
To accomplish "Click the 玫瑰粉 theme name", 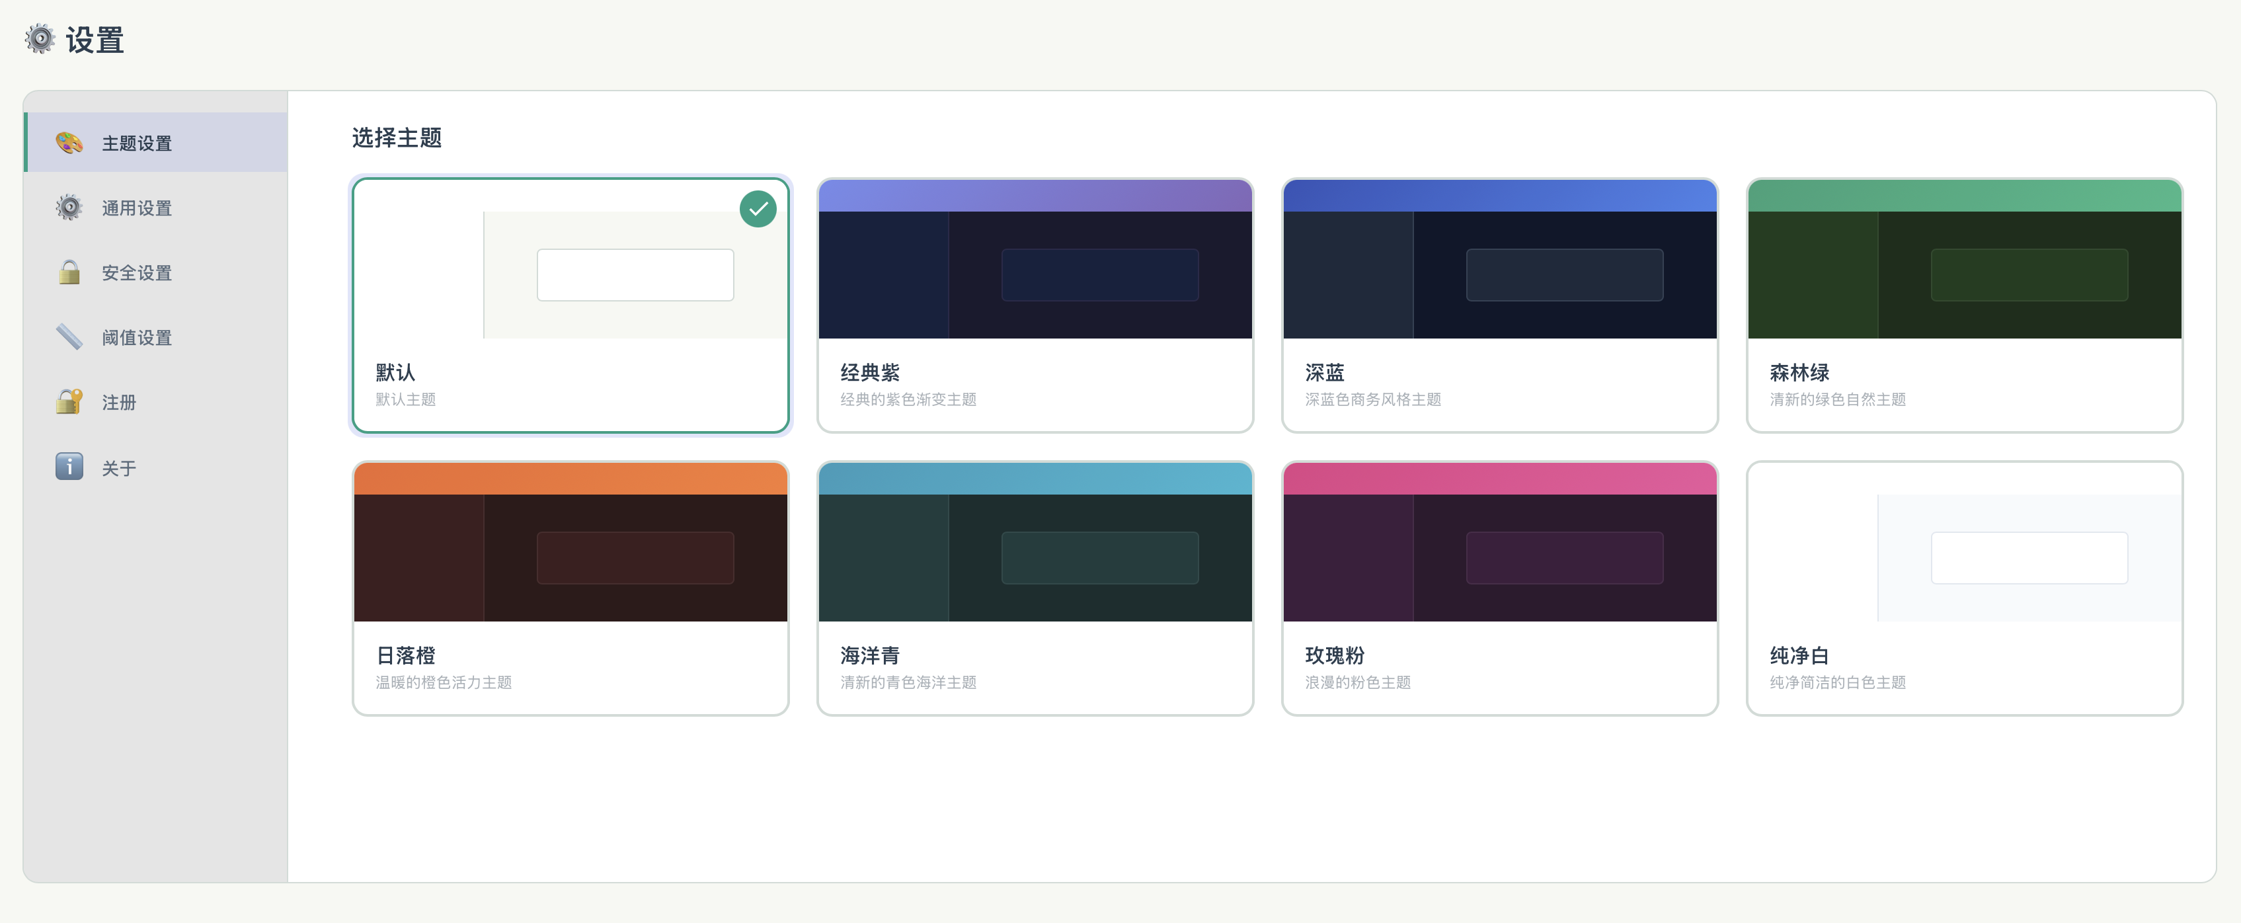I will click(x=1335, y=655).
